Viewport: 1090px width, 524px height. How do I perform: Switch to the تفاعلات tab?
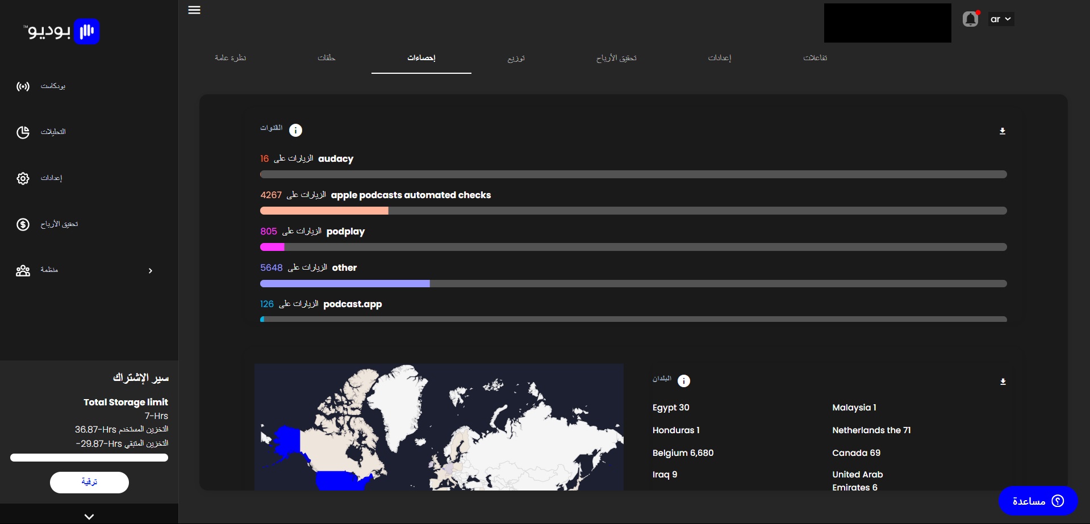coord(815,58)
